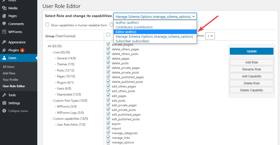280x145 pixels.
Task: Click the Comments speech bubble icon
Action: tap(4, 24)
